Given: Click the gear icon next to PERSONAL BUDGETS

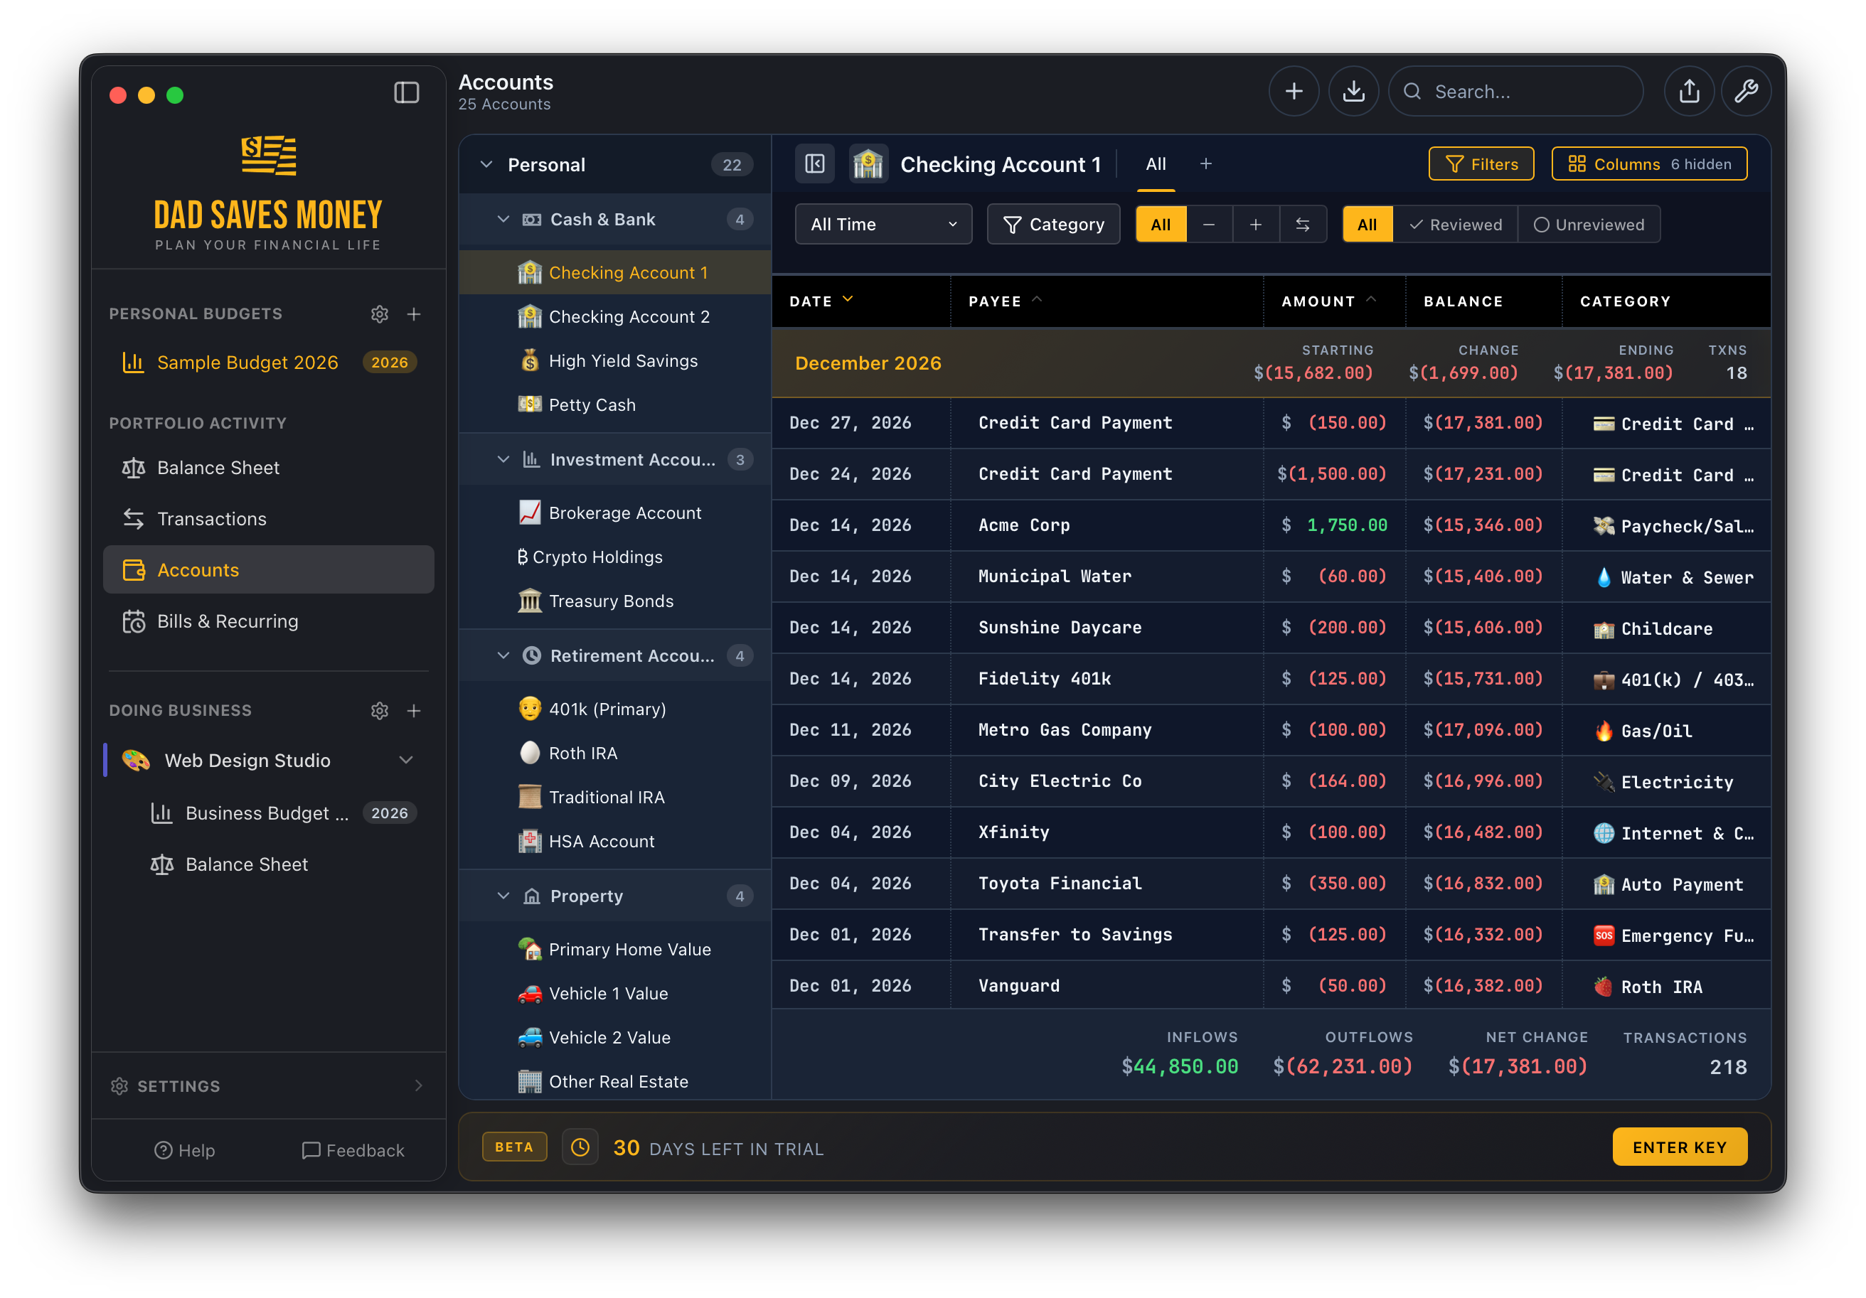Looking at the screenshot, I should pos(380,313).
